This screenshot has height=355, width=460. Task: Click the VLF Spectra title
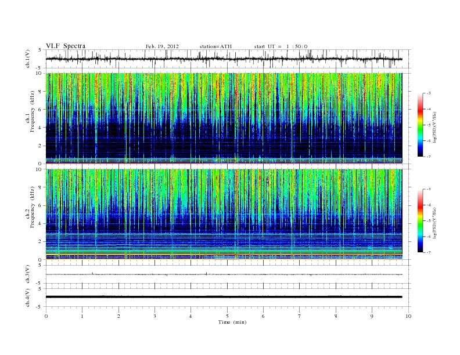(66, 46)
